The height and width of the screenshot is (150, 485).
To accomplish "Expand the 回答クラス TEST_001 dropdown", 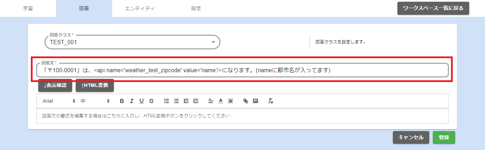I will 213,42.
